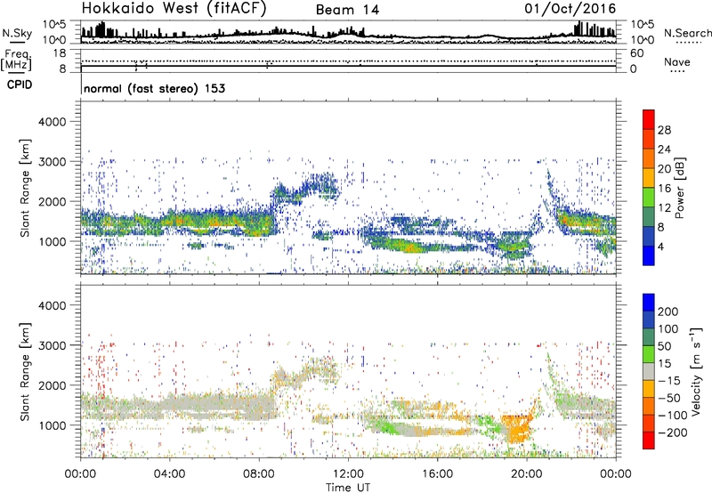Click the plot title 'Hokkaido West (fitACF)'
This screenshot has width=712, height=493.
pyautogui.click(x=174, y=8)
